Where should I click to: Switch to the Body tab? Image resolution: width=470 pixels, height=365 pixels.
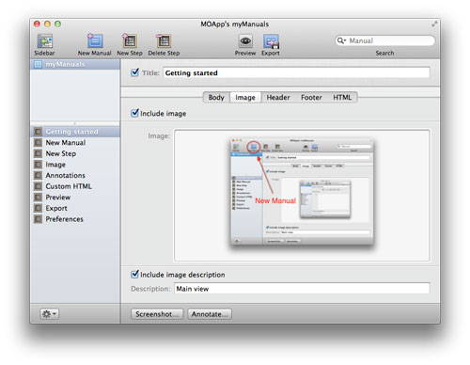[216, 98]
